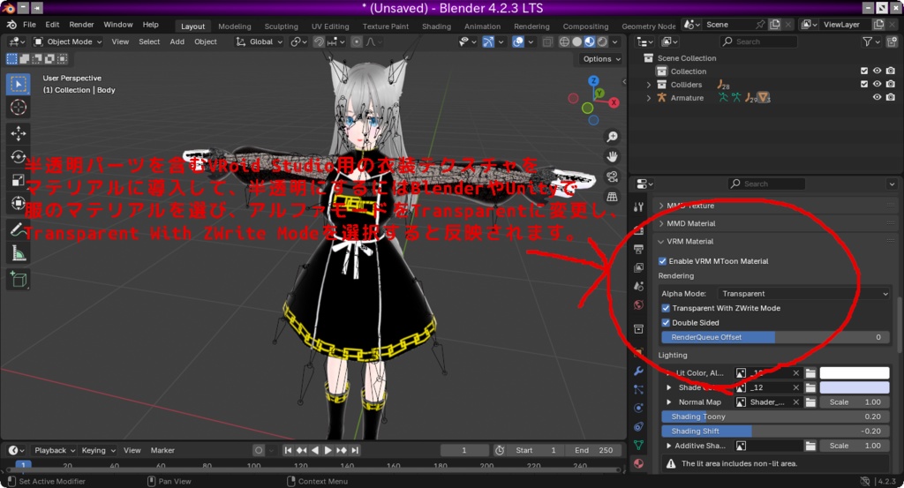Select solid viewport shading
Image resolution: width=904 pixels, height=488 pixels.
[576, 41]
